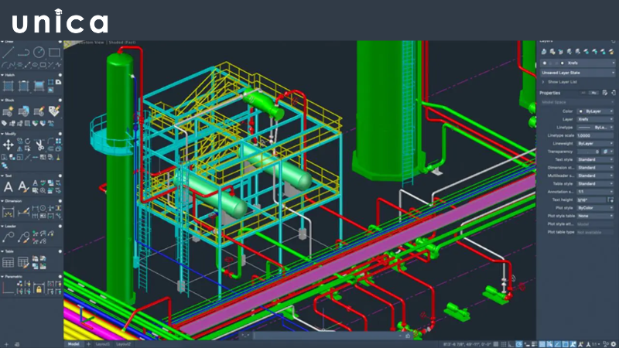Open the Plot style table None dropdown
The image size is (619, 348).
(595, 216)
